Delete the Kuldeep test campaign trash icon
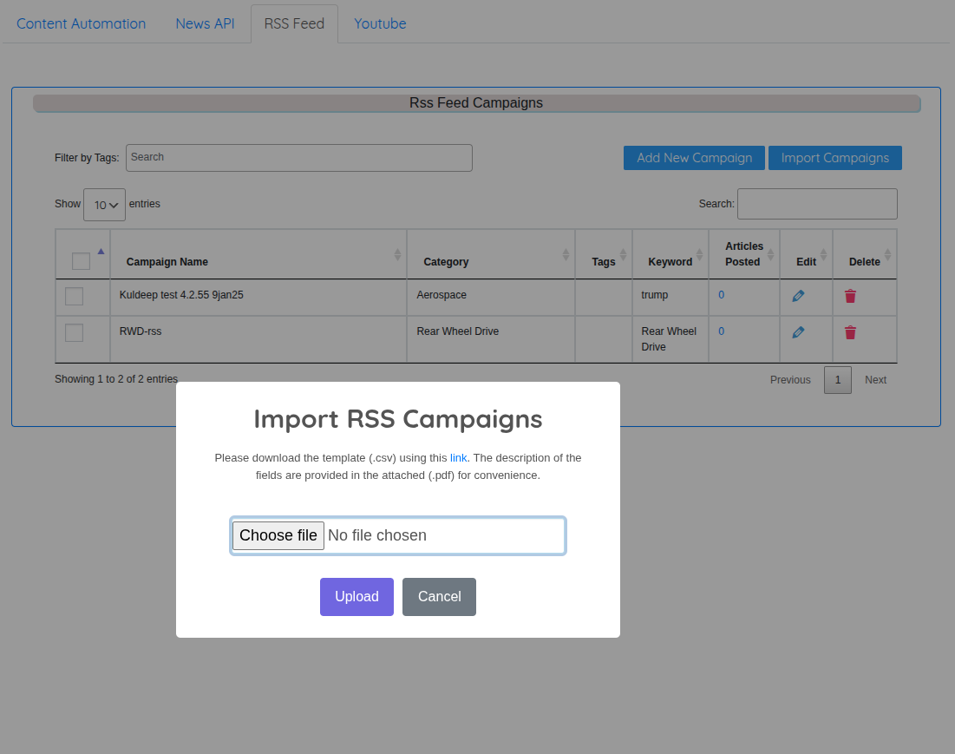This screenshot has height=754, width=955. tap(850, 296)
